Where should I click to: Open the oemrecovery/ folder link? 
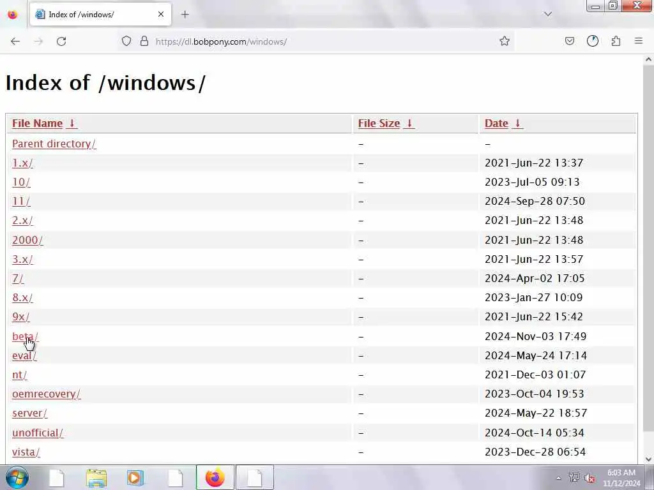pos(46,394)
